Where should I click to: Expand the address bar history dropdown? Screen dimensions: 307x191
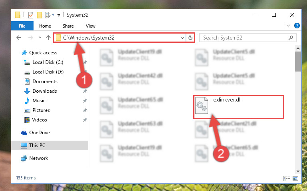(x=182, y=38)
